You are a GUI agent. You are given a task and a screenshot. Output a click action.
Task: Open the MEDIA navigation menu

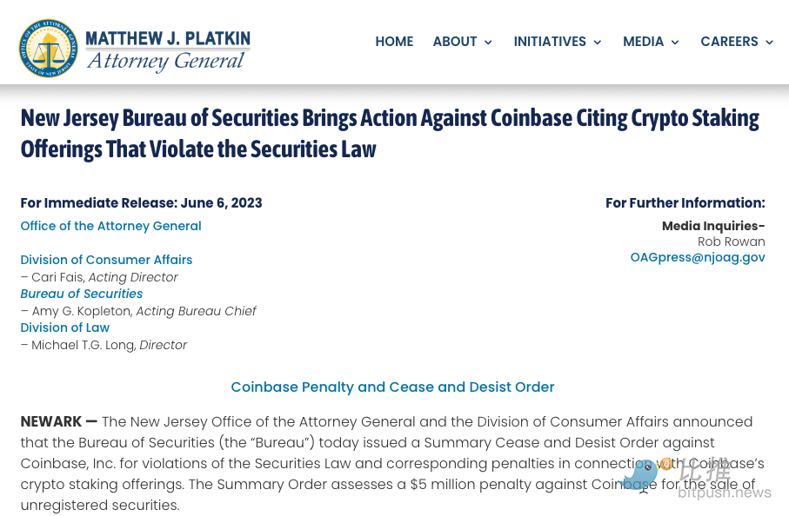[643, 42]
